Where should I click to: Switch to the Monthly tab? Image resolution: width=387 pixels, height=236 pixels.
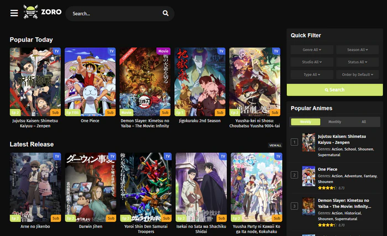pos(334,122)
